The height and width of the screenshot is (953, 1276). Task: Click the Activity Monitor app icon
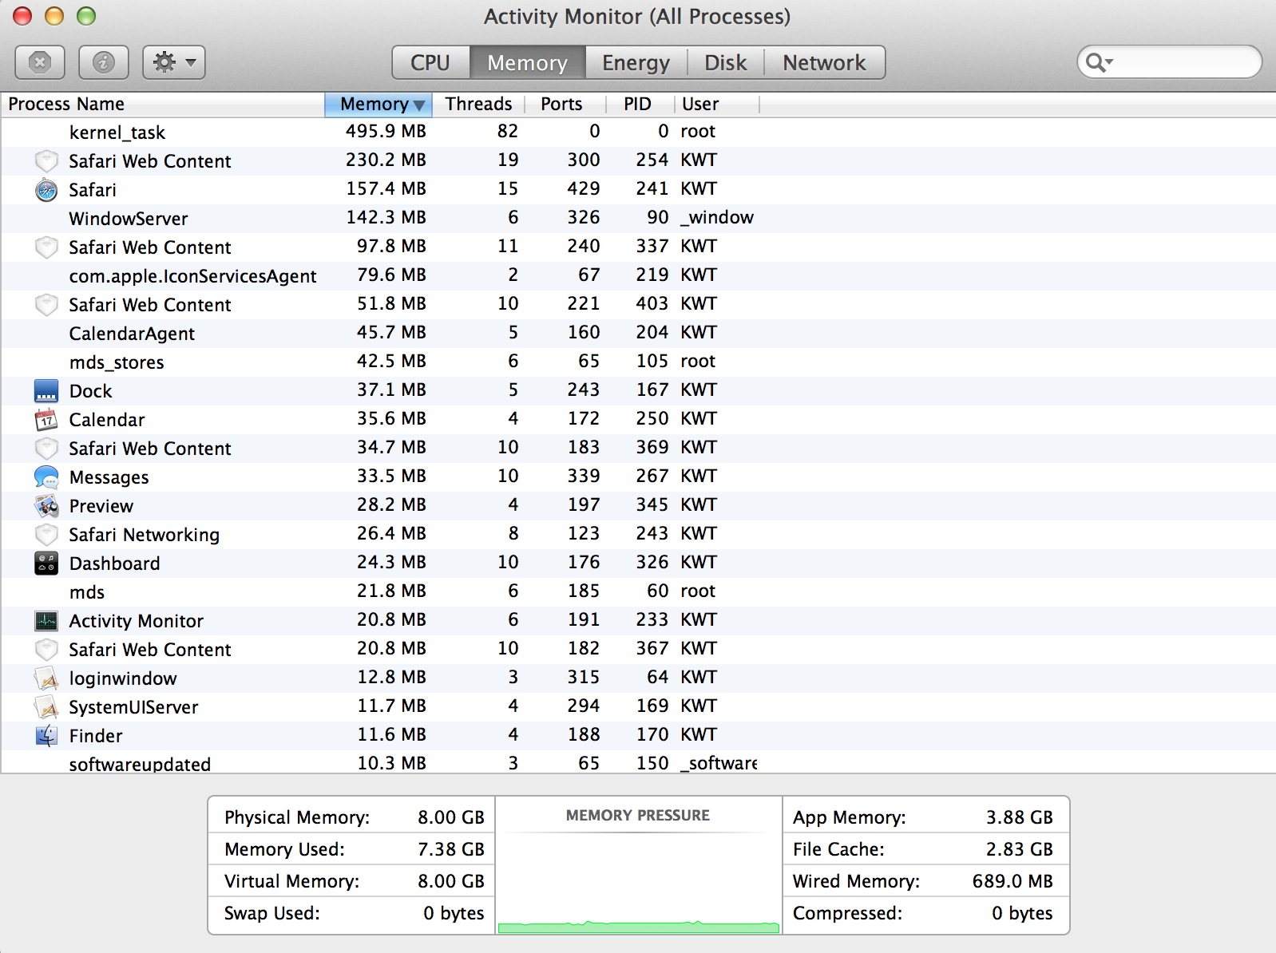(x=46, y=621)
